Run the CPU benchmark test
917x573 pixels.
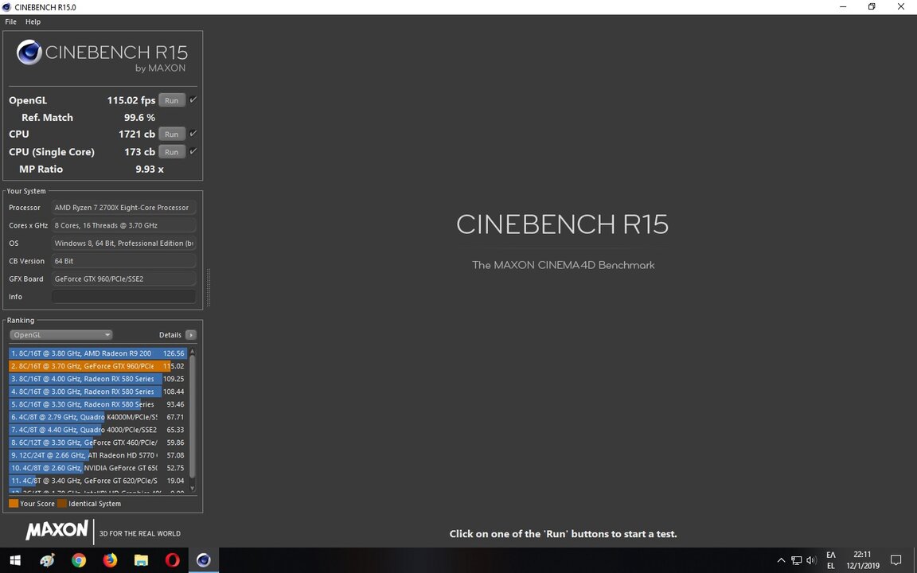(171, 134)
